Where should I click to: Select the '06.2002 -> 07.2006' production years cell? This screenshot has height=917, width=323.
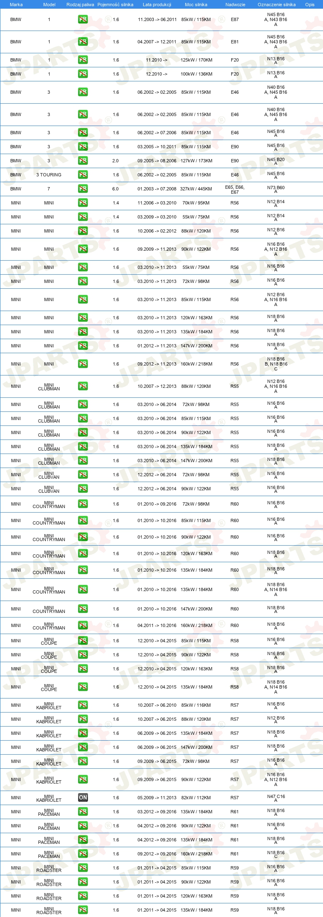157,133
